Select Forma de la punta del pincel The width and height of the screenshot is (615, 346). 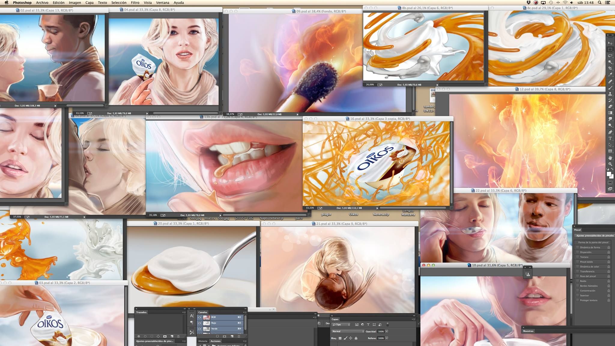tap(593, 242)
